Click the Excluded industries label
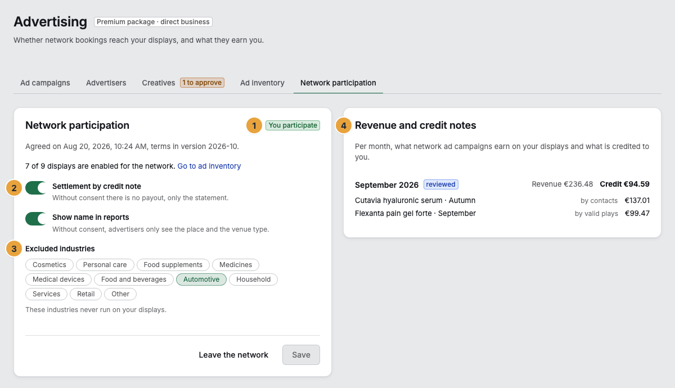The height and width of the screenshot is (388, 675). (x=60, y=249)
